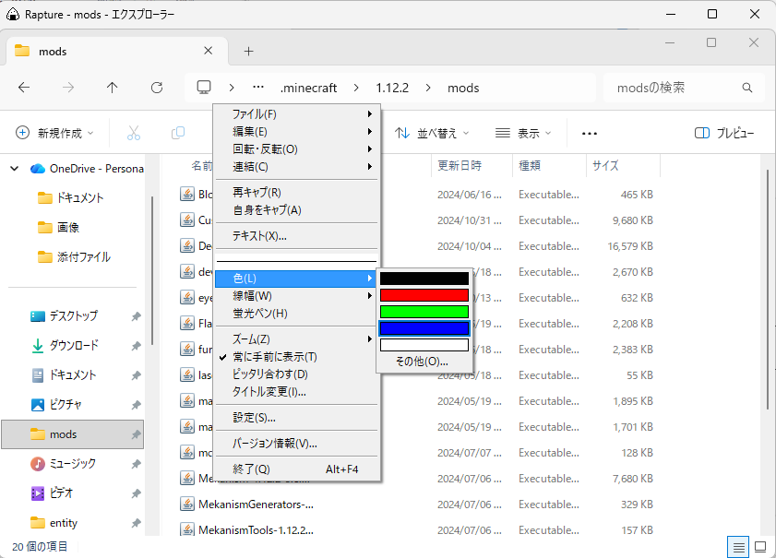Click the back navigation arrow
The width and height of the screenshot is (776, 558).
pos(24,88)
